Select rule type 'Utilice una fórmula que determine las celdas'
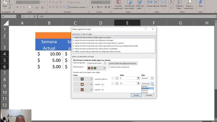This screenshot has height=122, width=217. click(114, 52)
